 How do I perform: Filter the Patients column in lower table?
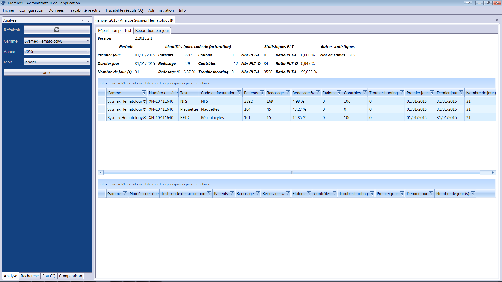(x=232, y=193)
